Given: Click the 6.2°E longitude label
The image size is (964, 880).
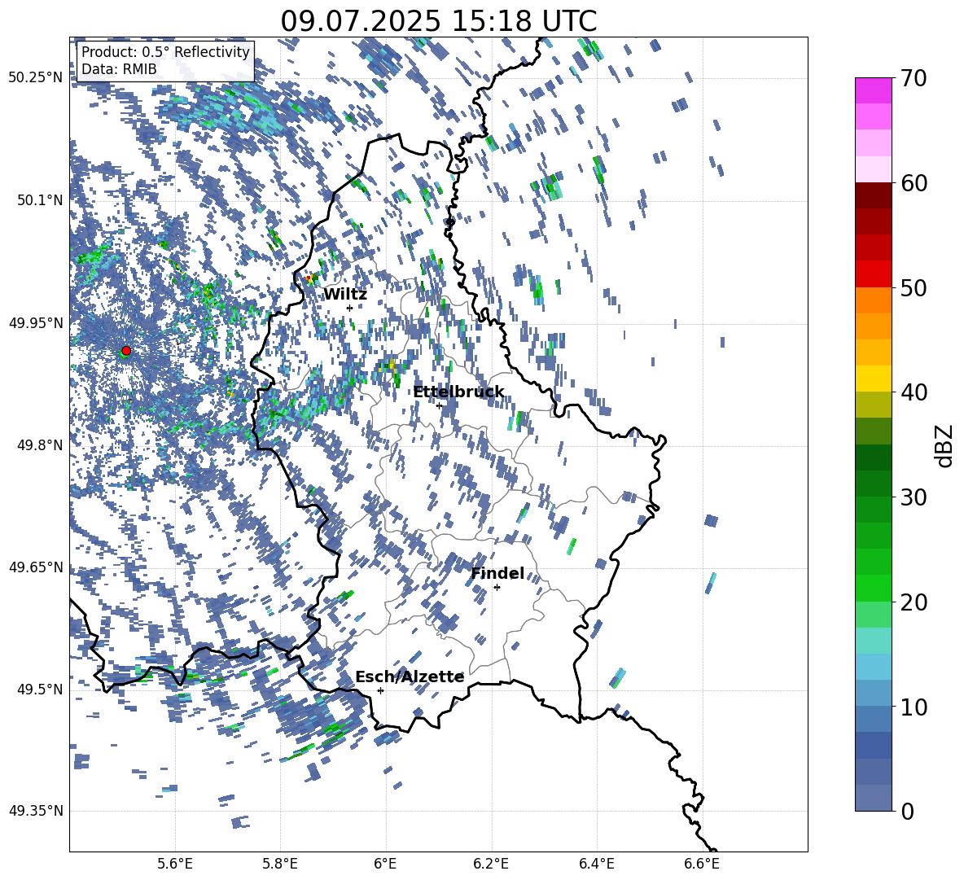Looking at the screenshot, I should [491, 864].
